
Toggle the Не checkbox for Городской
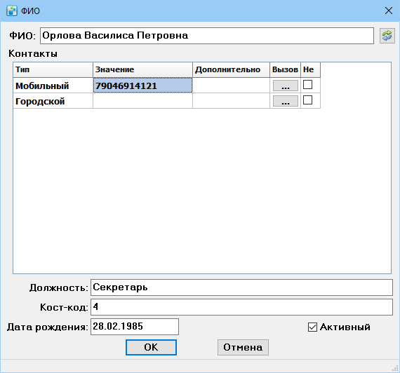307,100
